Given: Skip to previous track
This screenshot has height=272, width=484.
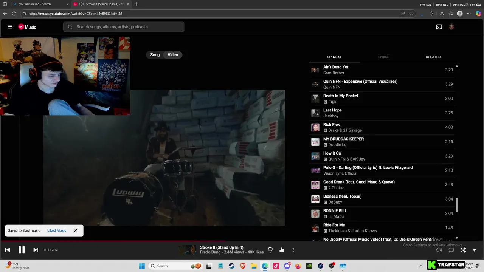Looking at the screenshot, I should pyautogui.click(x=8, y=250).
